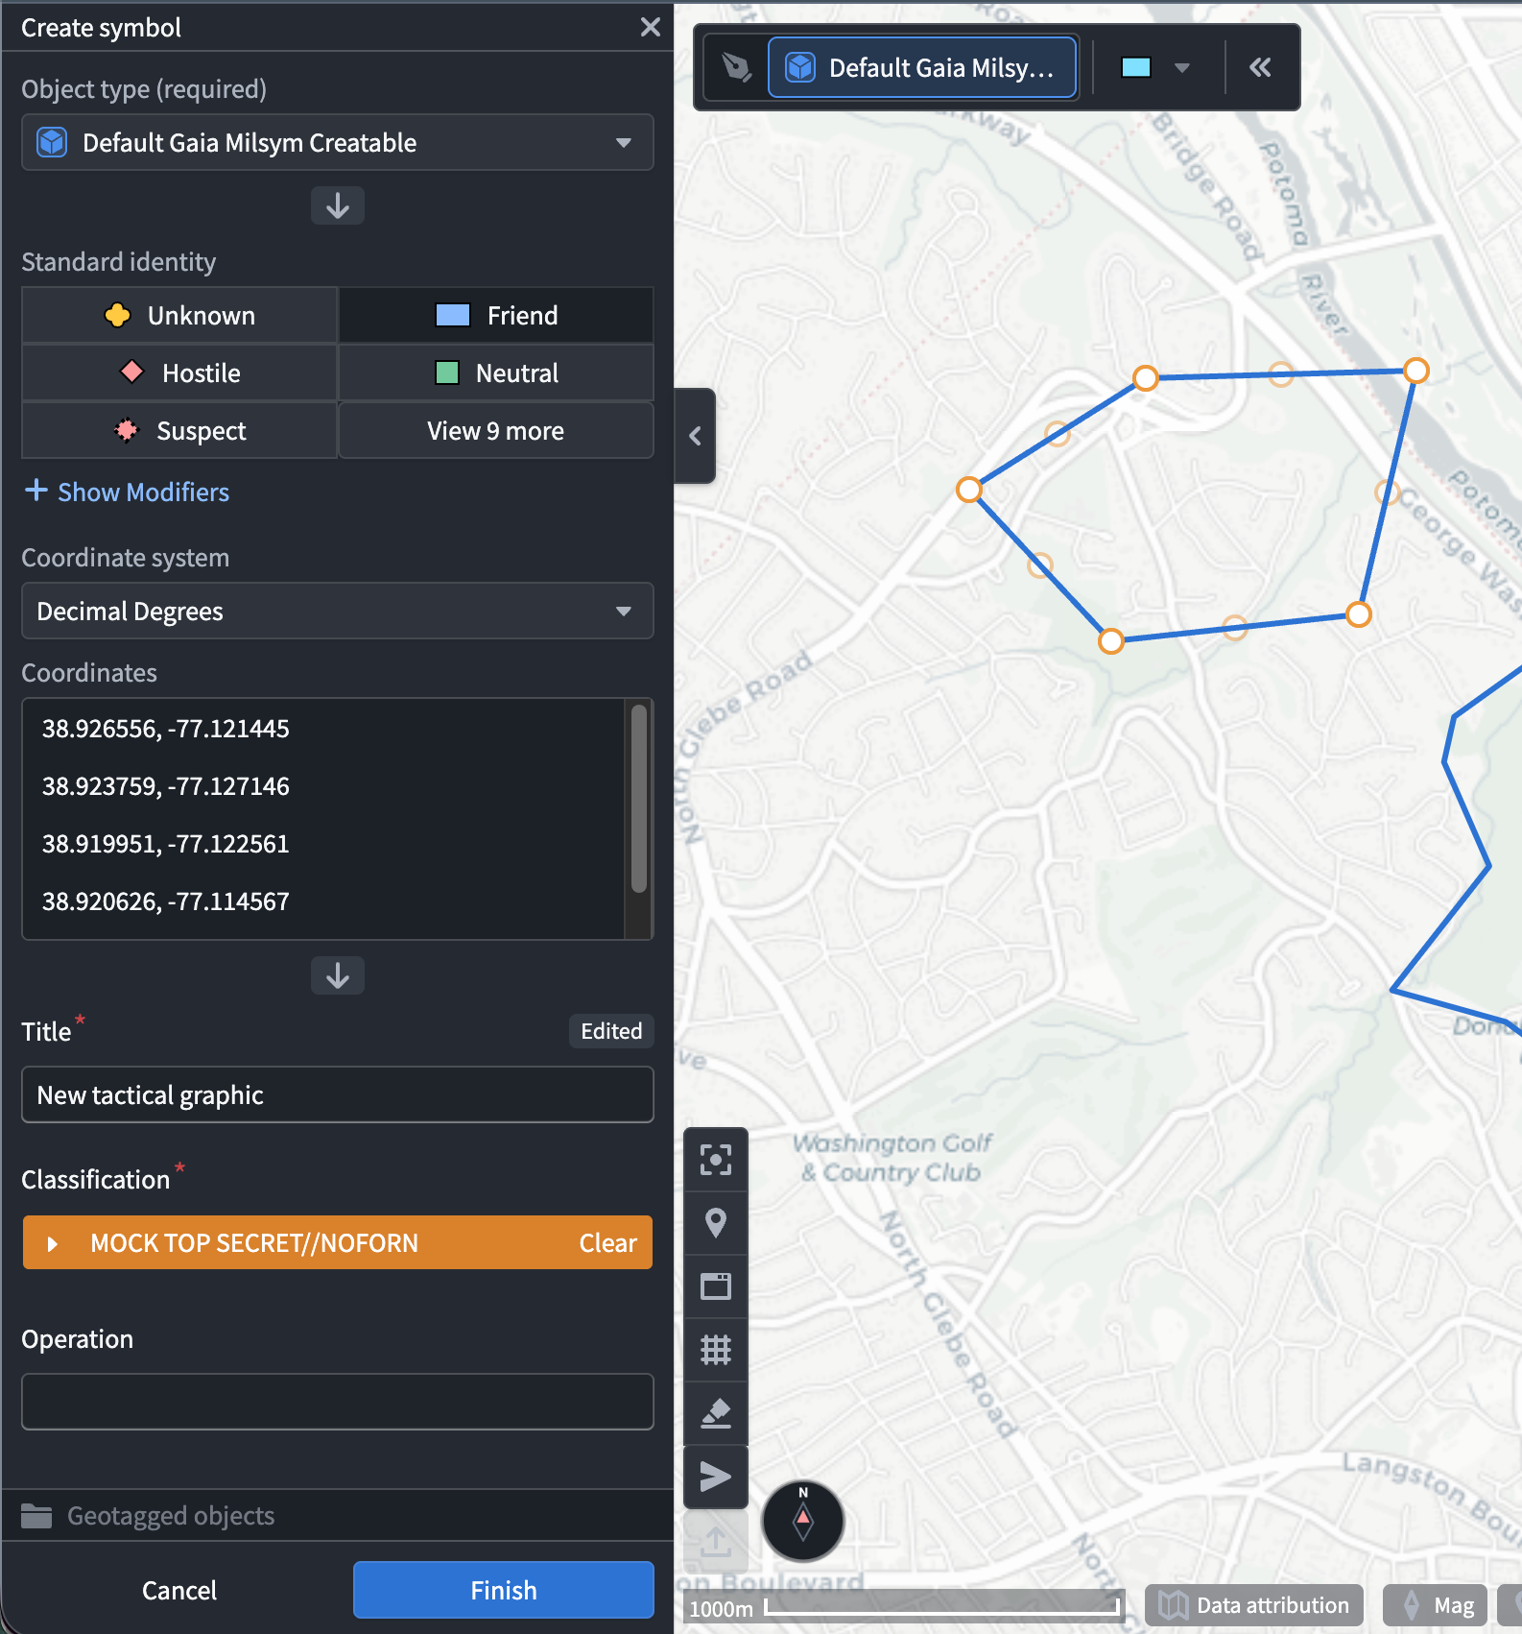
Task: Select Hostile standard identity
Action: coord(179,372)
